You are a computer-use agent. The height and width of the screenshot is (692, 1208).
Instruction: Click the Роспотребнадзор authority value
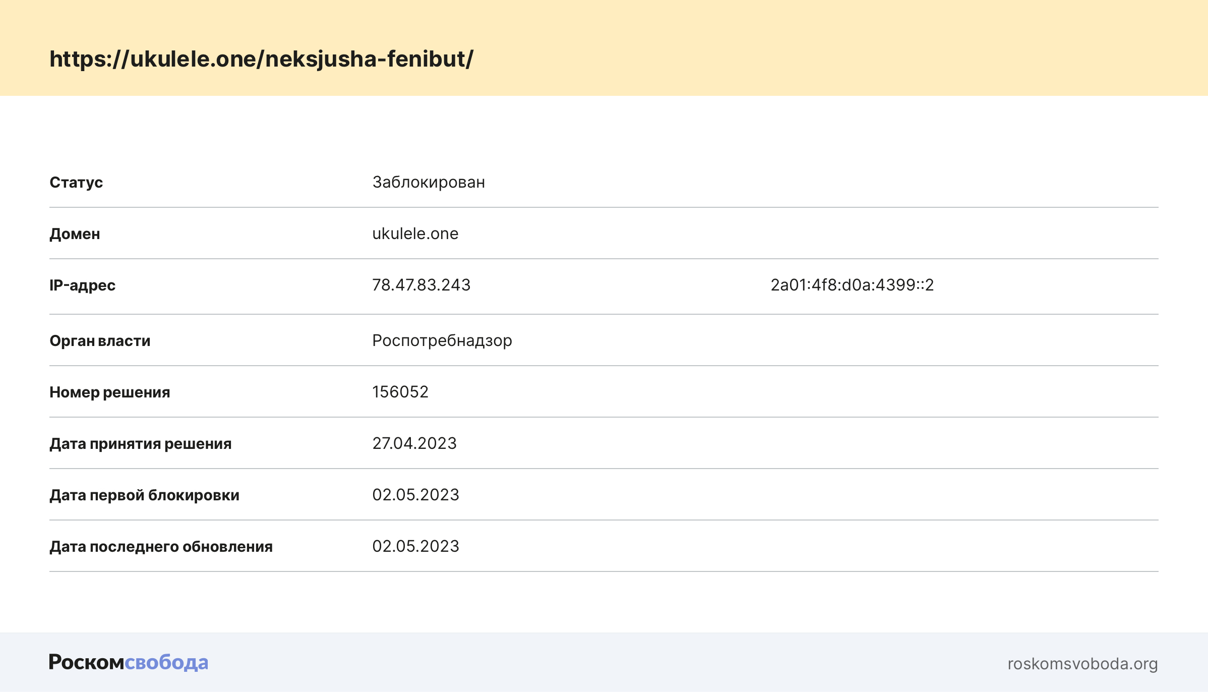(442, 340)
